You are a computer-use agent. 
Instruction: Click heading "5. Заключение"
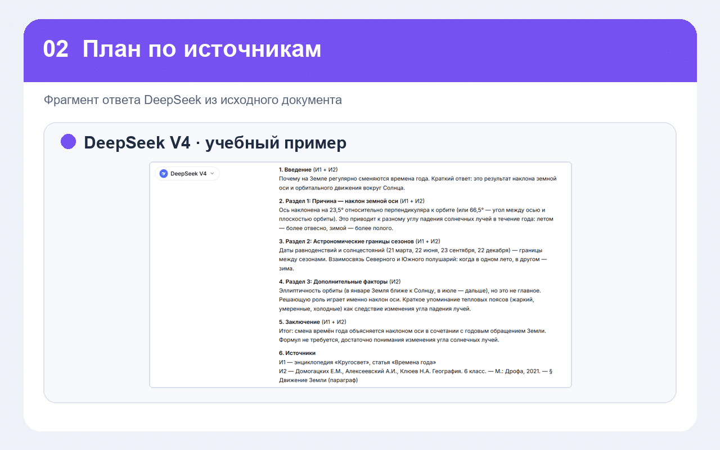pos(300,322)
